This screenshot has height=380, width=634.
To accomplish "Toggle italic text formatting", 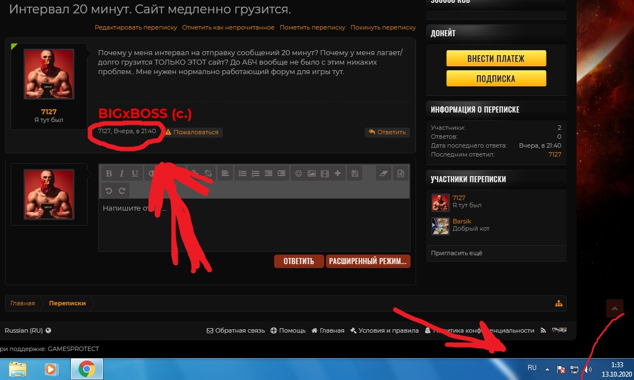I will (x=122, y=174).
